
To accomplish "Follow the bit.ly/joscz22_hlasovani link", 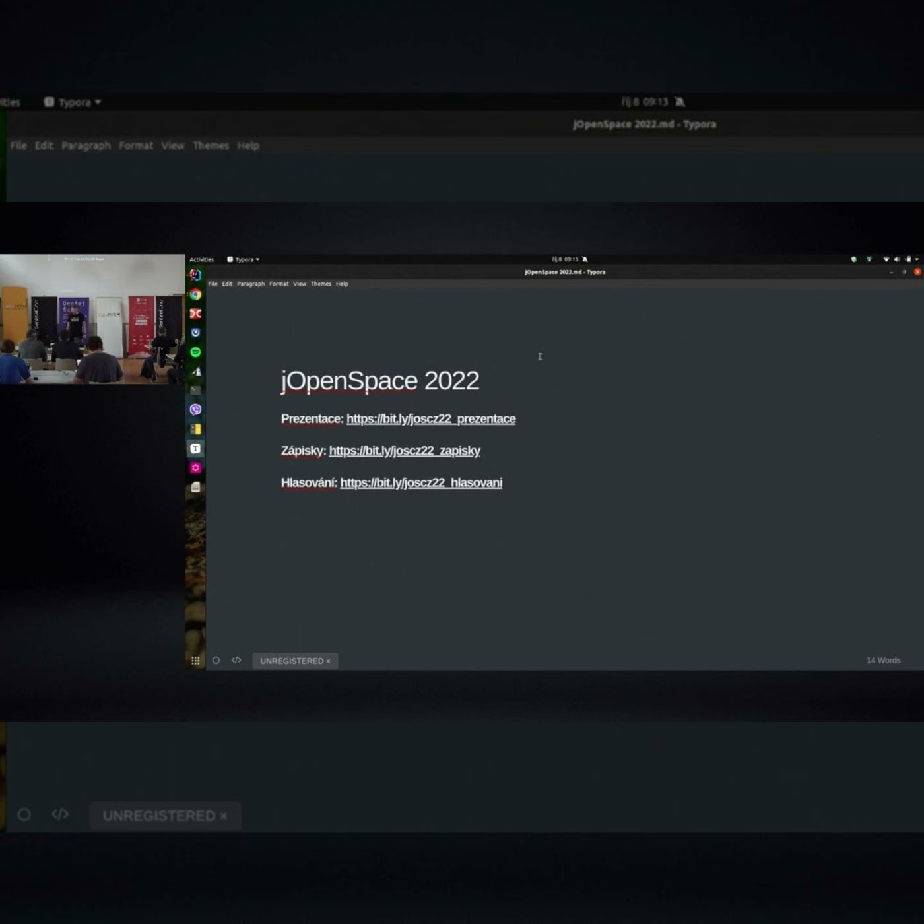I will click(421, 482).
